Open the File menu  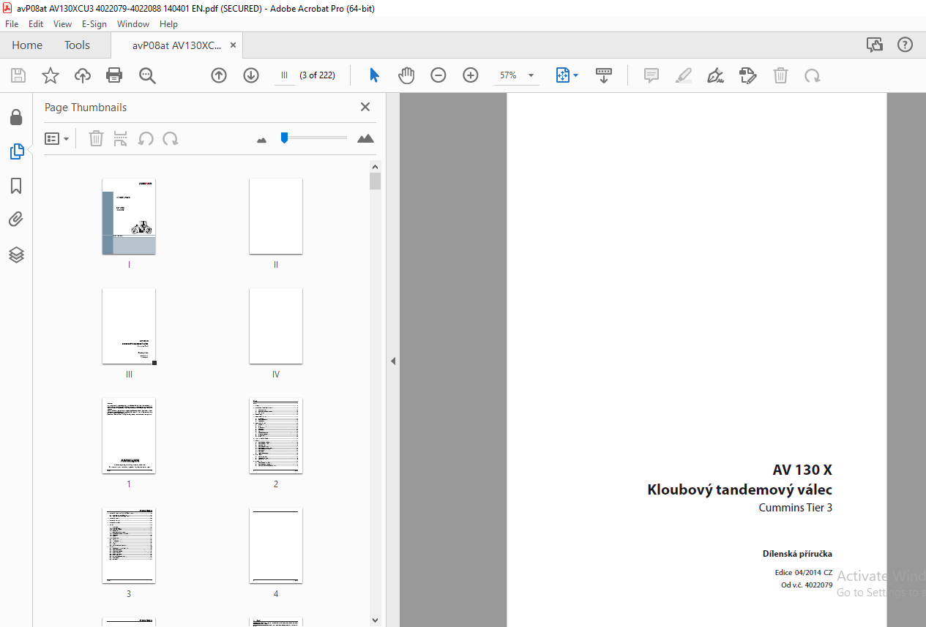tap(12, 24)
